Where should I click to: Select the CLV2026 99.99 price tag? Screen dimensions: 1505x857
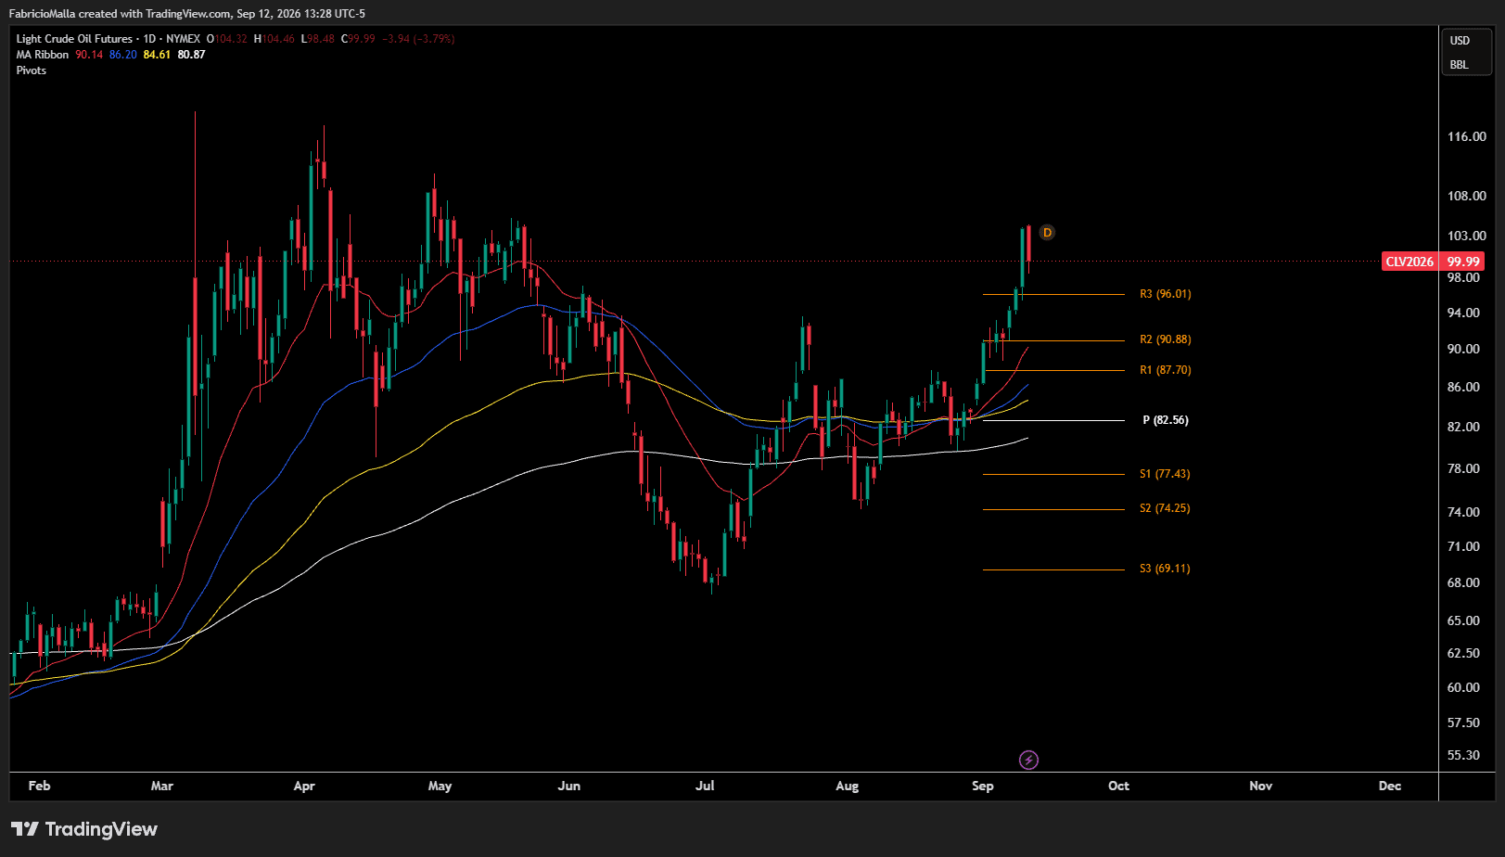(x=1433, y=262)
